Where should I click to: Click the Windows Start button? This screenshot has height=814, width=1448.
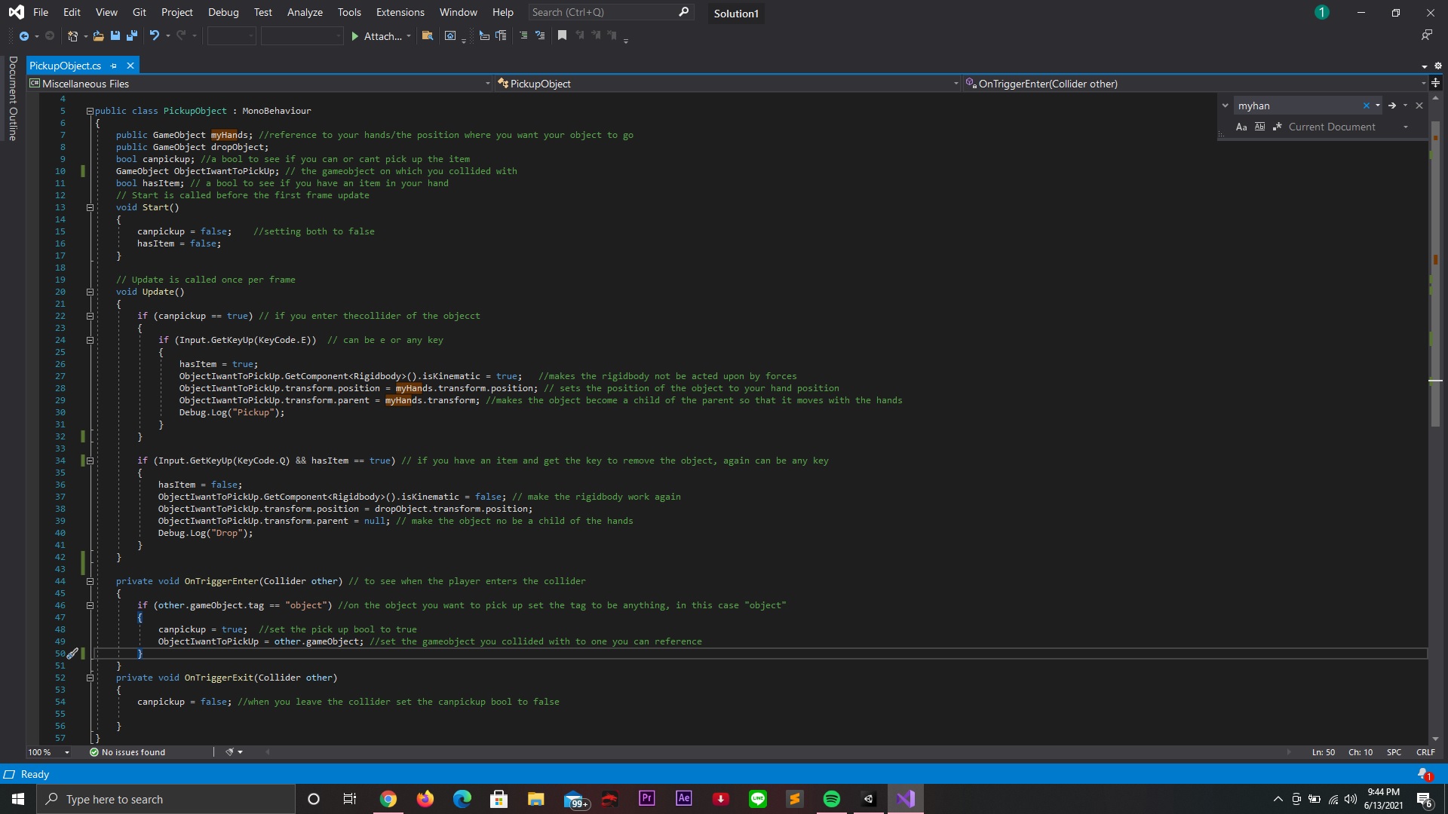(x=18, y=799)
